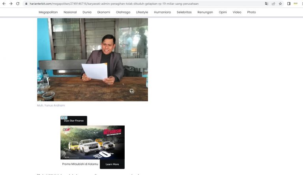Open the Video section

[237, 12]
